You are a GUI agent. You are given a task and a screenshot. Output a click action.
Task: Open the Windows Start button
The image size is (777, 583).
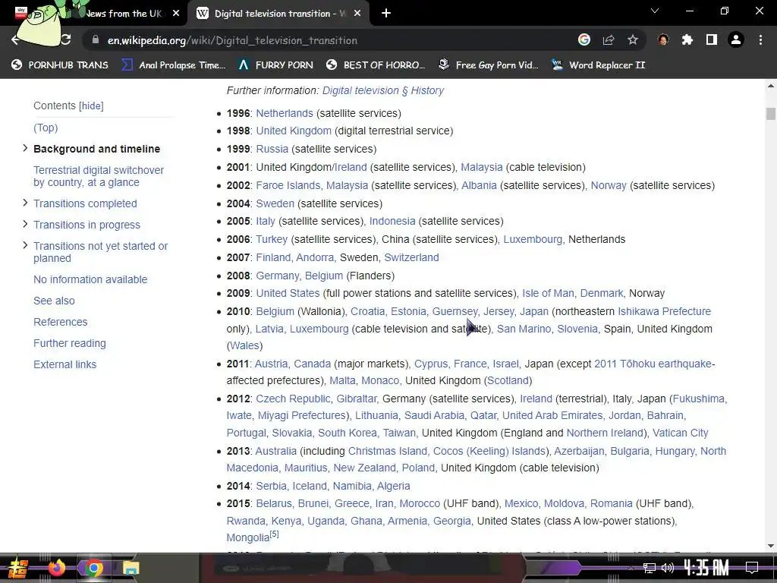(x=18, y=568)
